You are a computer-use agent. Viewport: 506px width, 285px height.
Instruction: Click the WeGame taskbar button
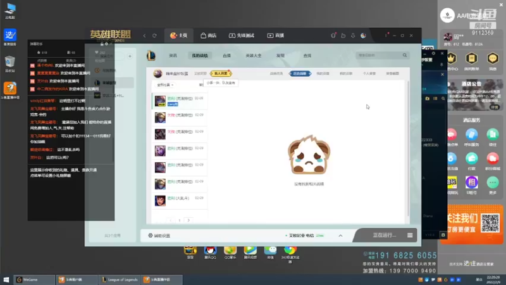(x=34, y=279)
